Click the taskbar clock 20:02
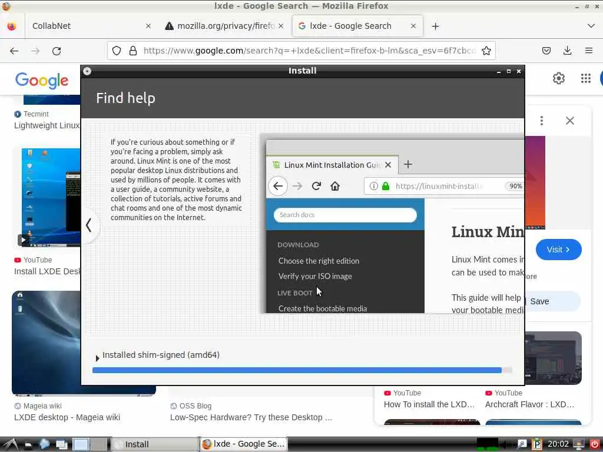 point(558,444)
